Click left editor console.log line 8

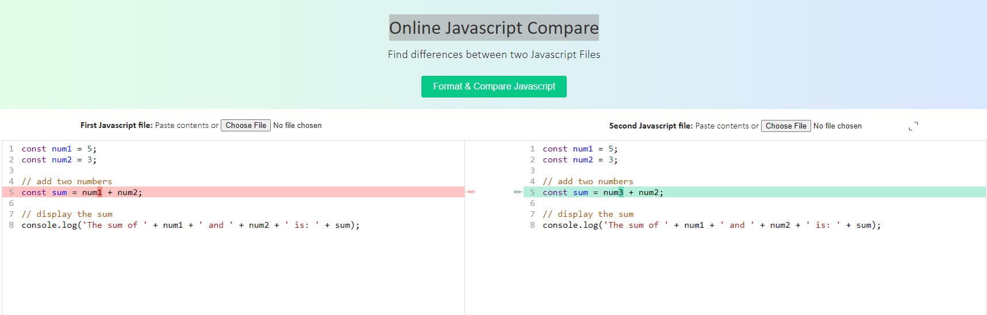pyautogui.click(x=191, y=225)
